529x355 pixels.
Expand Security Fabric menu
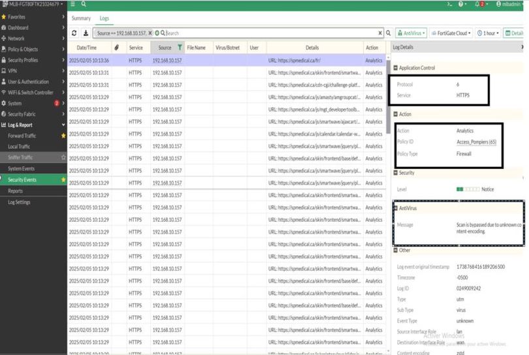coord(33,114)
